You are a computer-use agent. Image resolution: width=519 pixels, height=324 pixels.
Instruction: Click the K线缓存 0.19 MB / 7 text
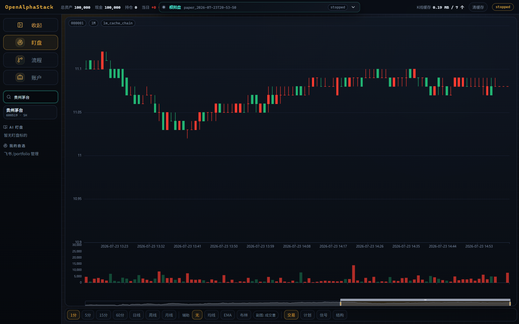[437, 7]
